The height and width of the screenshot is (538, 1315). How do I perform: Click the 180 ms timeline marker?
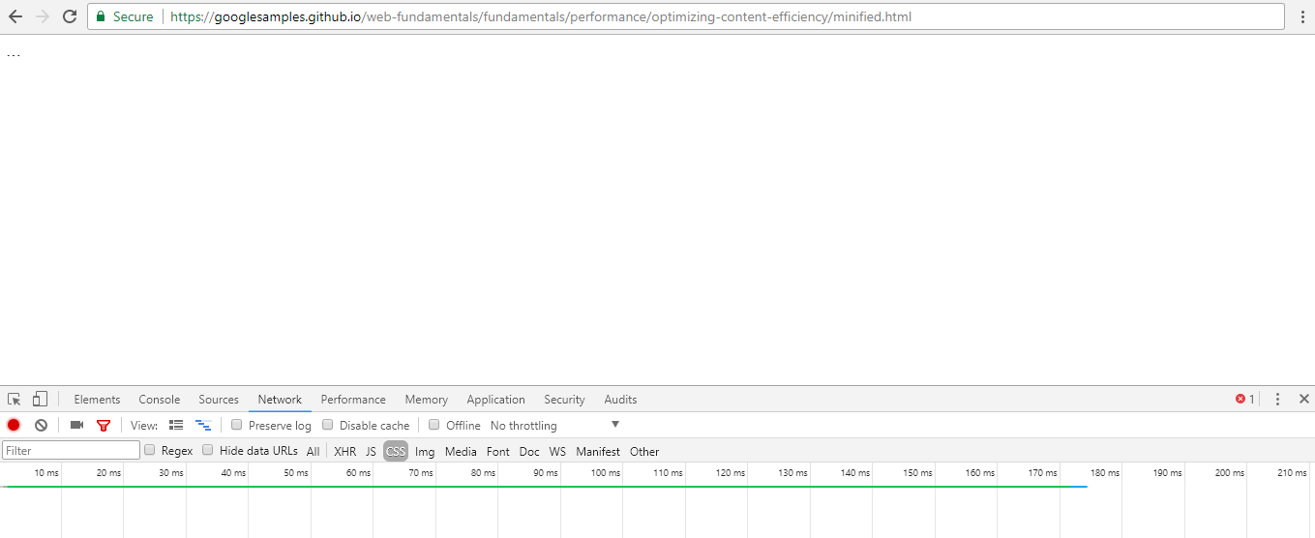(x=1104, y=473)
